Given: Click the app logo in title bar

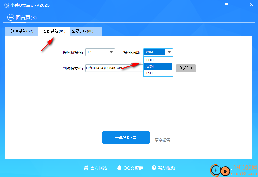Looking at the screenshot, I should 7,5.
